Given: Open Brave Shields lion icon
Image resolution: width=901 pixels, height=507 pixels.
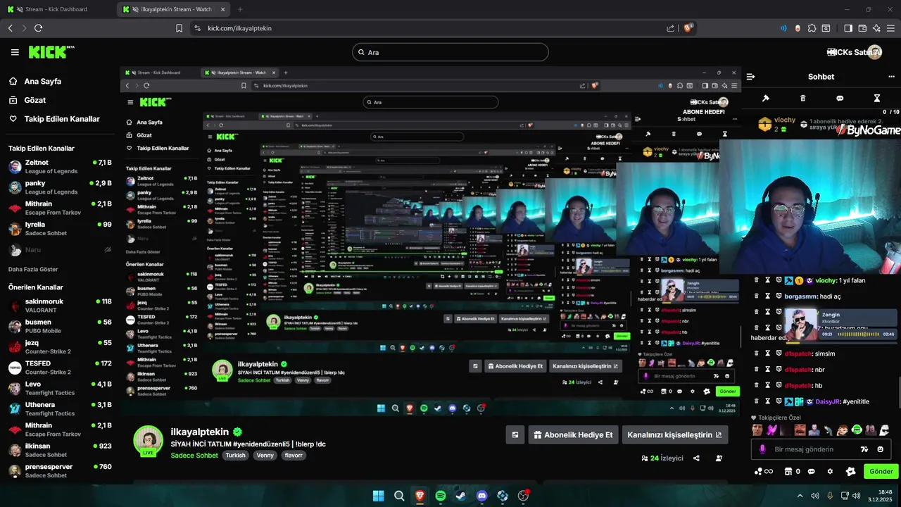Looking at the screenshot, I should pos(688,28).
